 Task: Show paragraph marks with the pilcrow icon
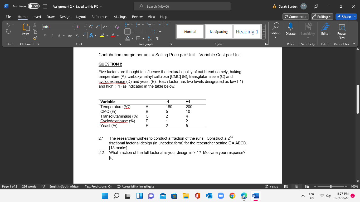click(x=157, y=38)
